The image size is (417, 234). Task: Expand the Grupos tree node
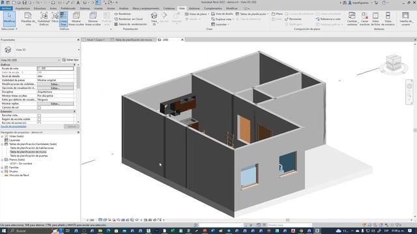[x=2, y=172]
